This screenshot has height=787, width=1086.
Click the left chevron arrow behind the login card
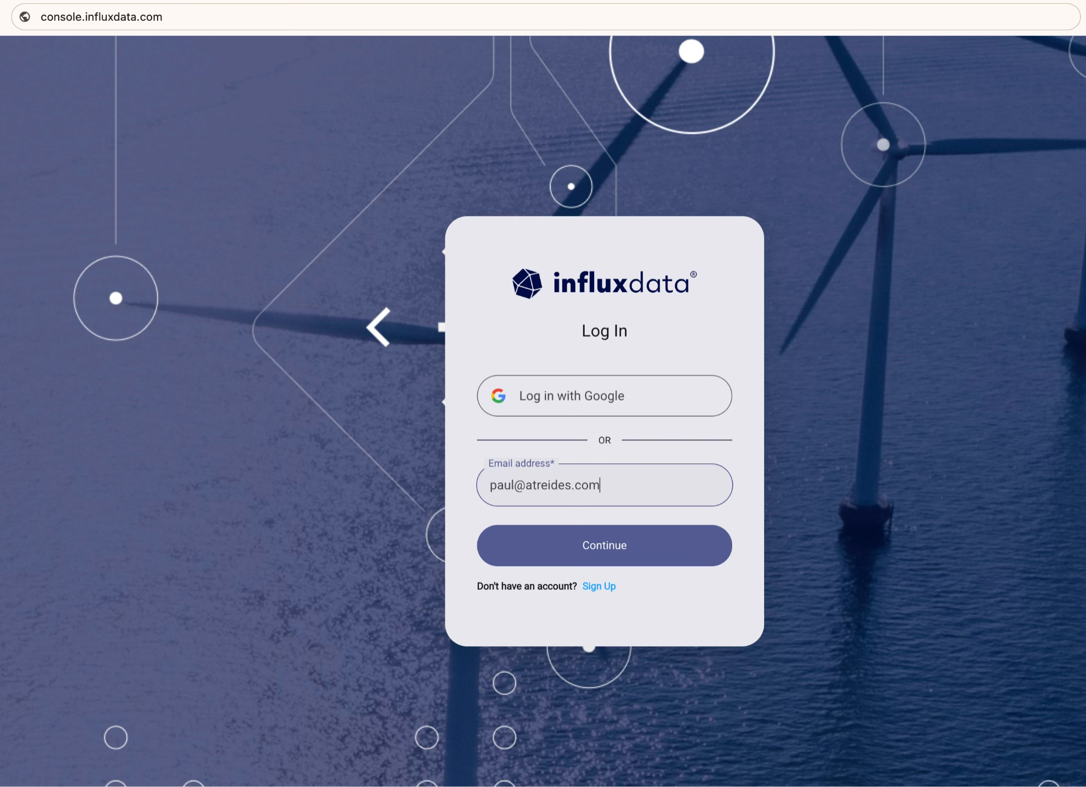378,328
